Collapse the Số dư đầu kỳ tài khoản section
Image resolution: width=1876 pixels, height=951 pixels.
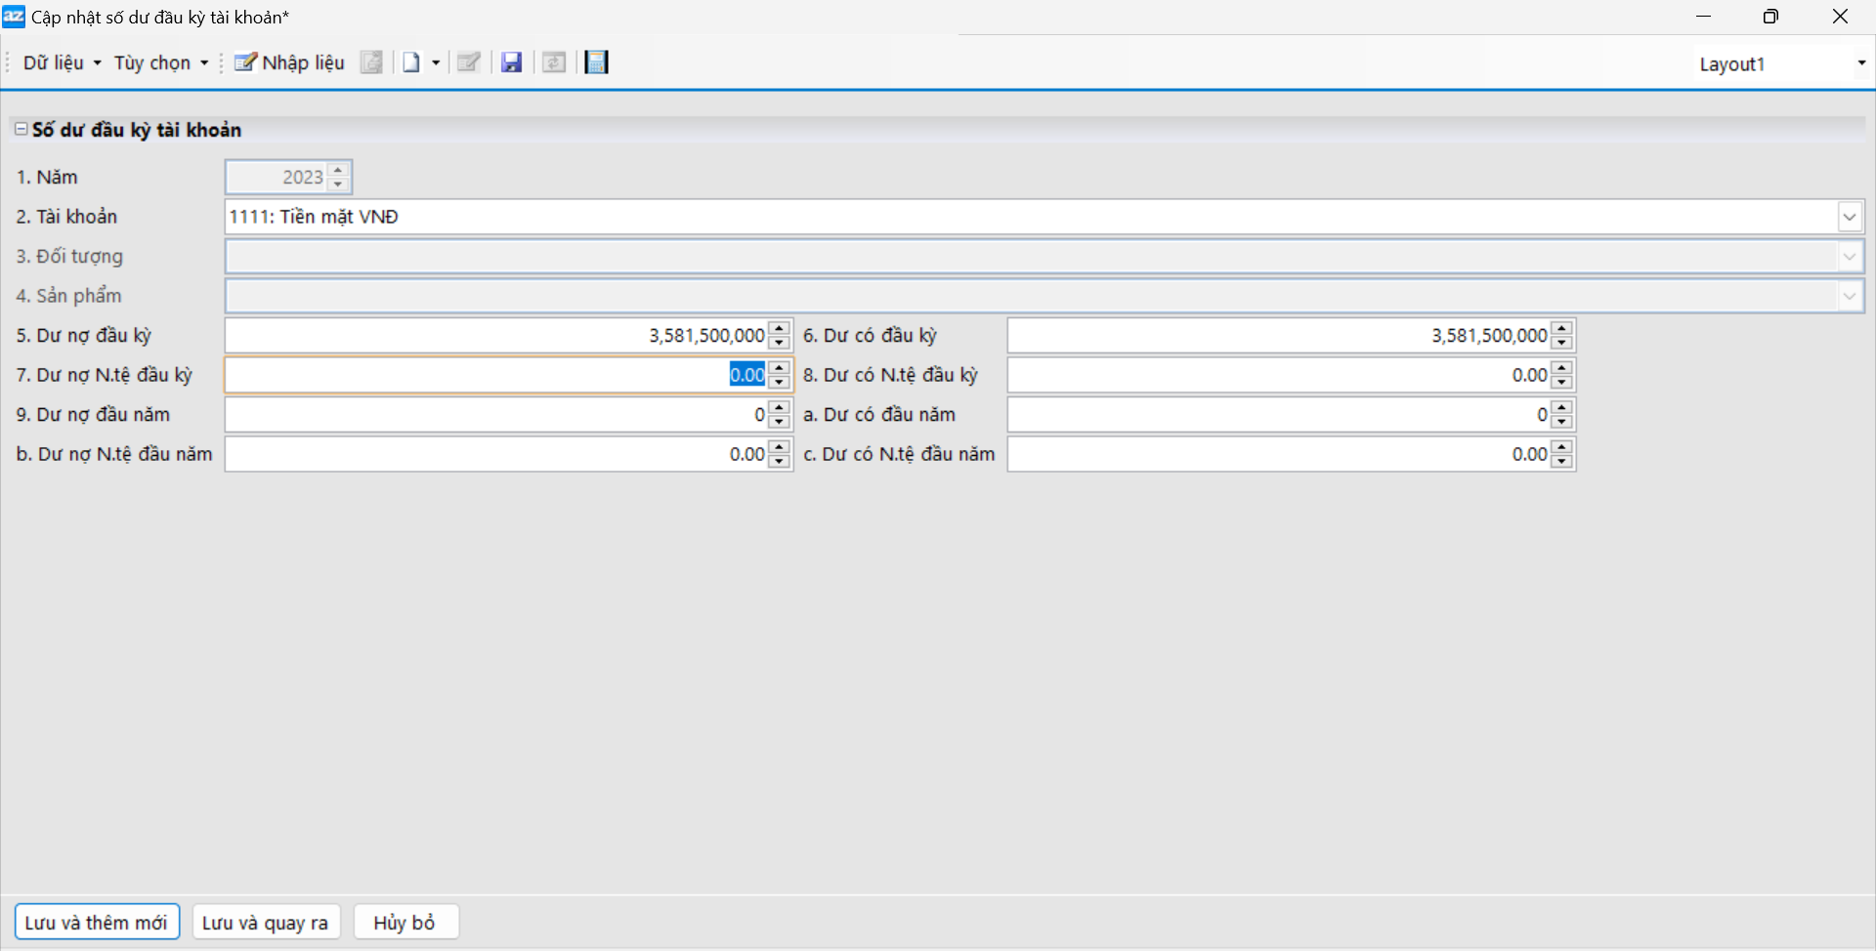(21, 129)
